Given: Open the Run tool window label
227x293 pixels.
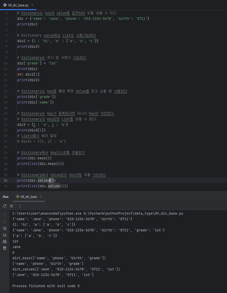Looking at the screenshot, I should [x=6, y=197].
